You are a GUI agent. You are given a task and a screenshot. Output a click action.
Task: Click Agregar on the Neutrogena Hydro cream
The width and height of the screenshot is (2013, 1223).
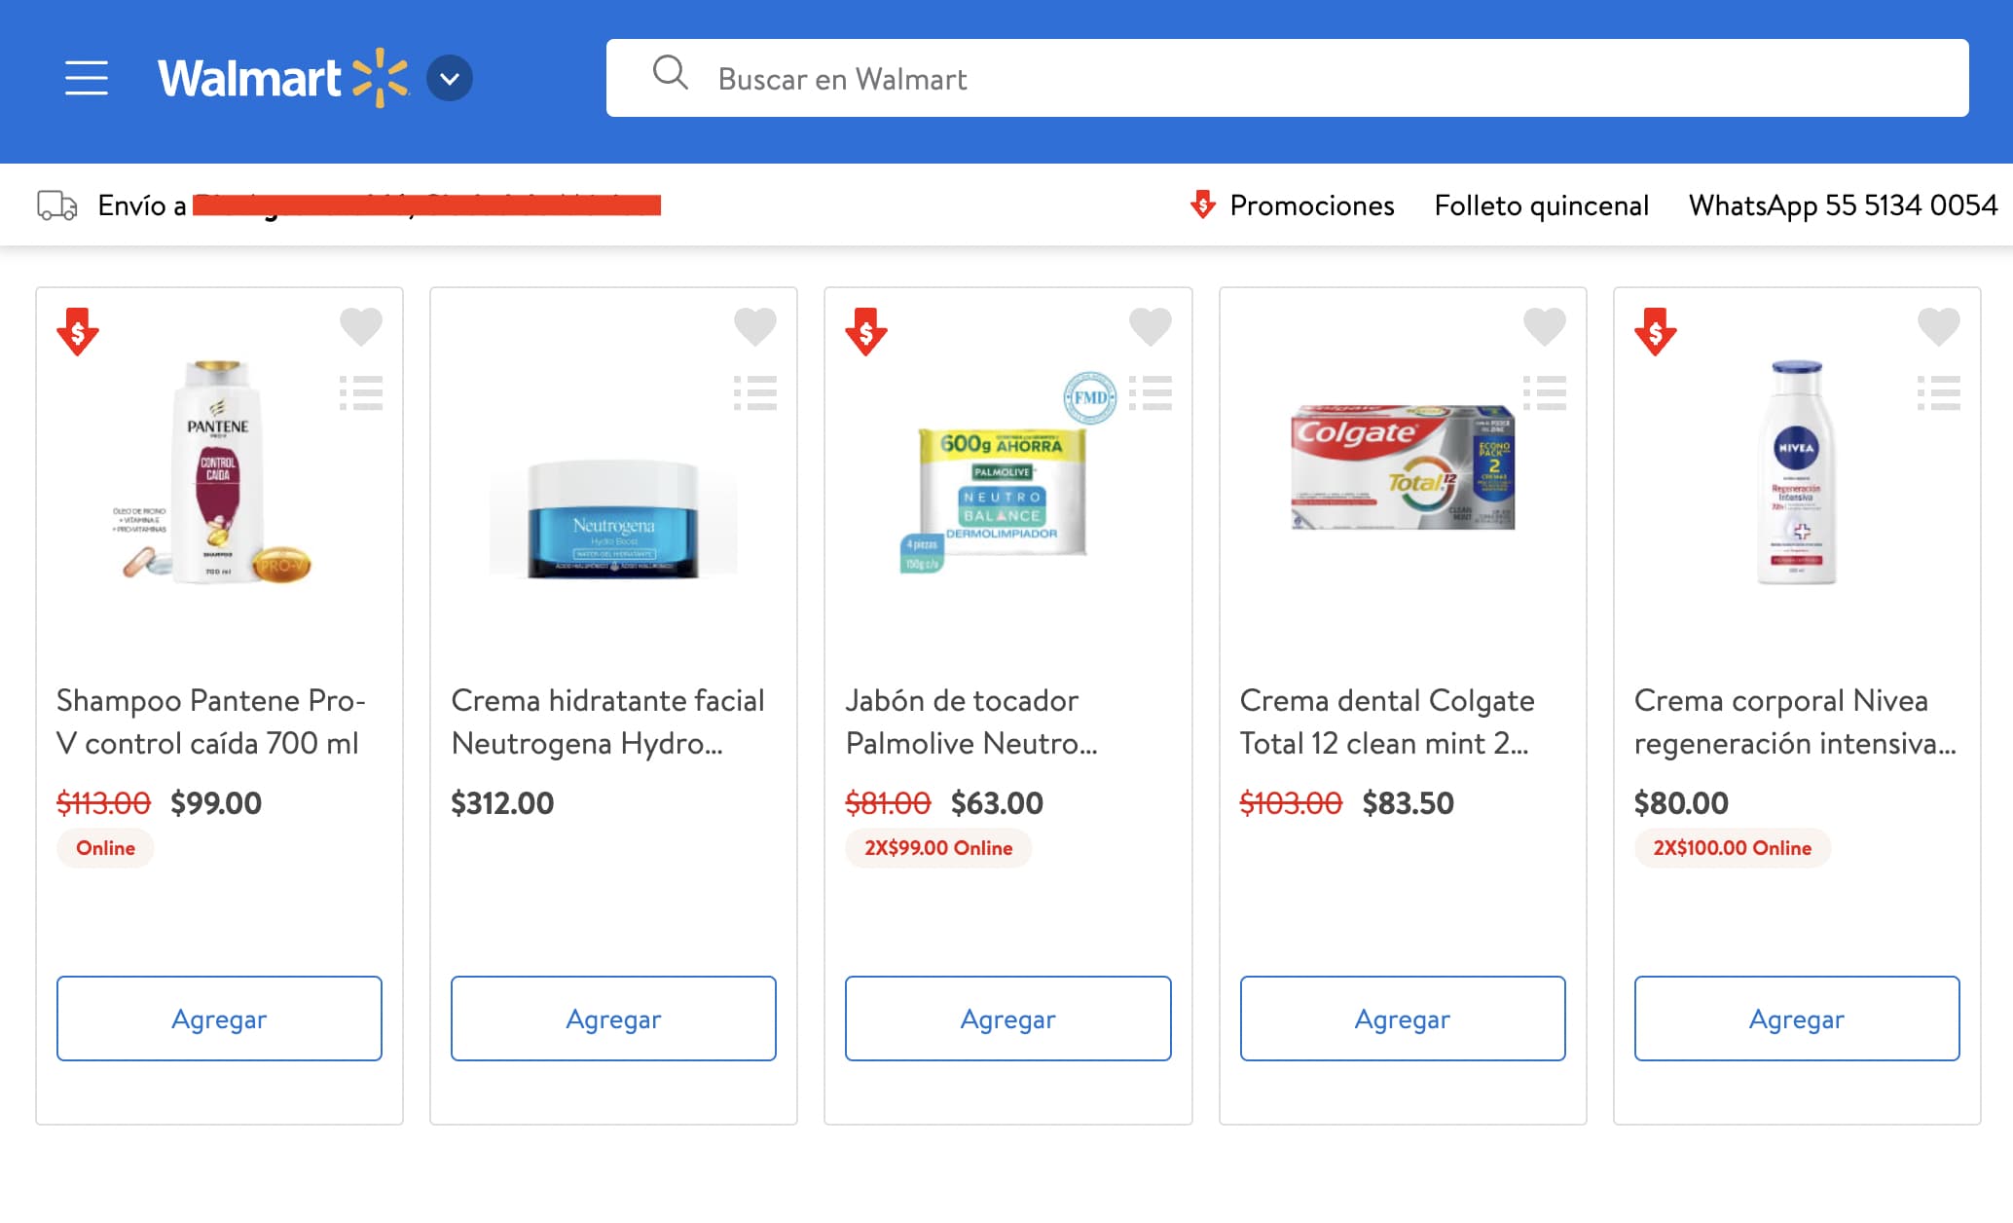[x=613, y=1019]
